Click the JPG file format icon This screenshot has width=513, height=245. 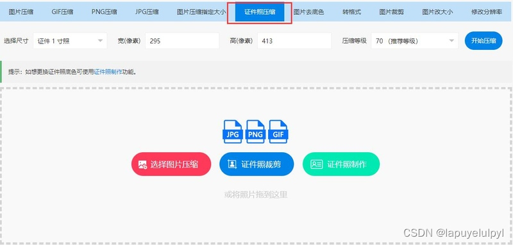[x=233, y=132]
